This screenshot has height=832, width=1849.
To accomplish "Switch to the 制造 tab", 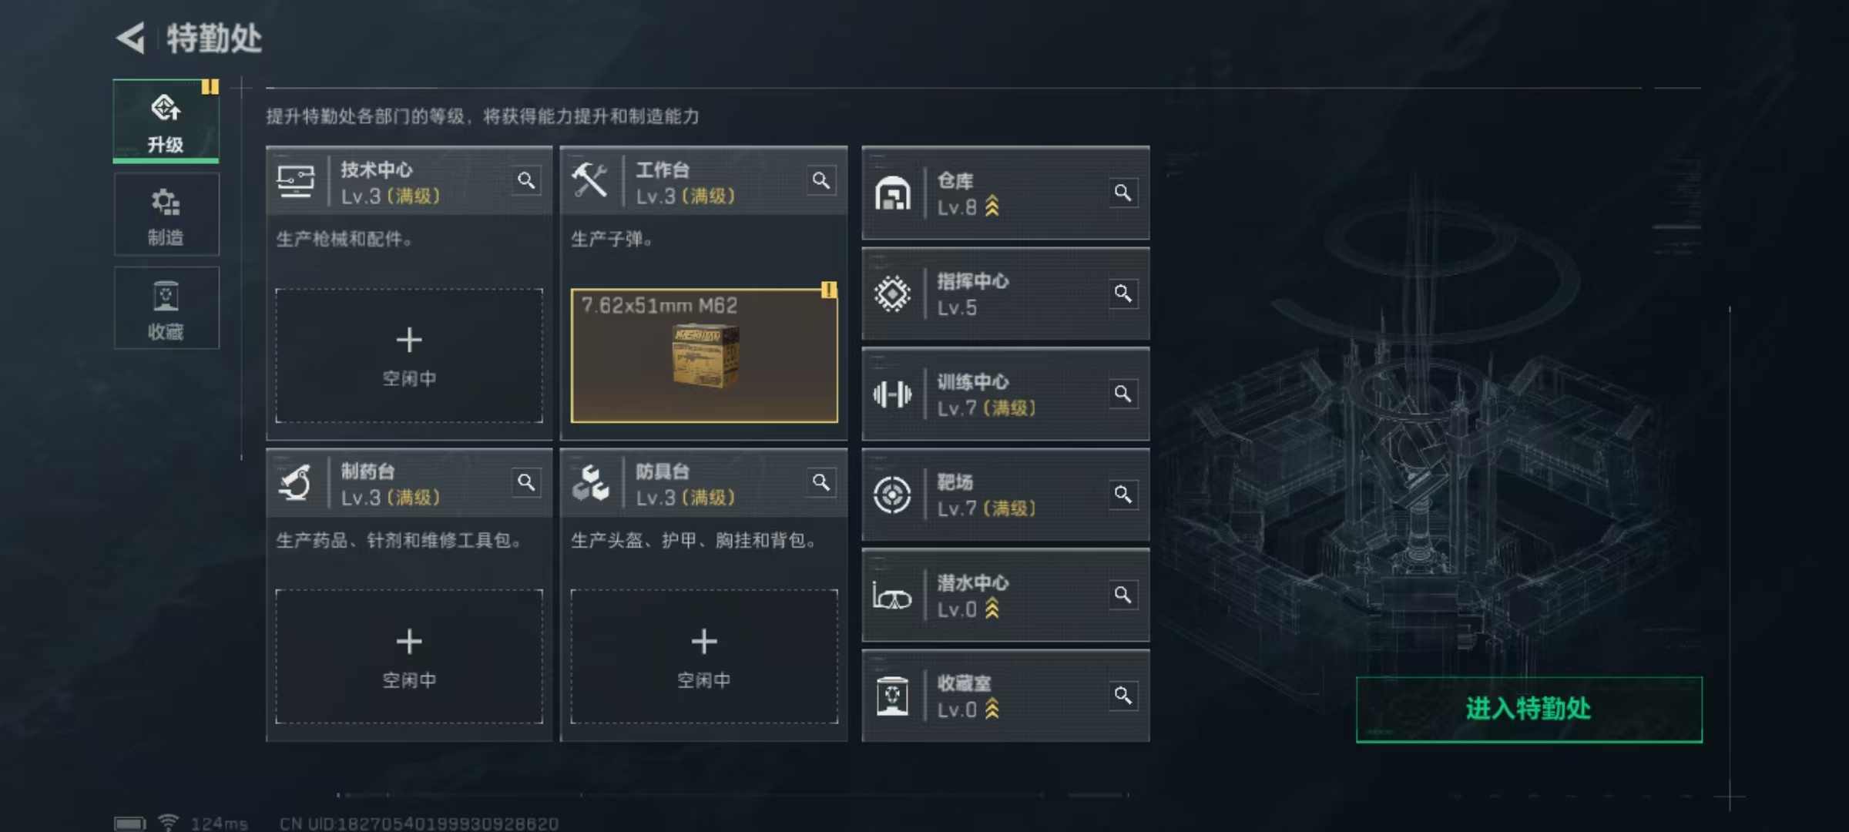I will coord(166,215).
